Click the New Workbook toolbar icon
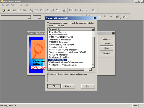Viewport: 144px width, 108px height. pyautogui.click(x=4, y=10)
